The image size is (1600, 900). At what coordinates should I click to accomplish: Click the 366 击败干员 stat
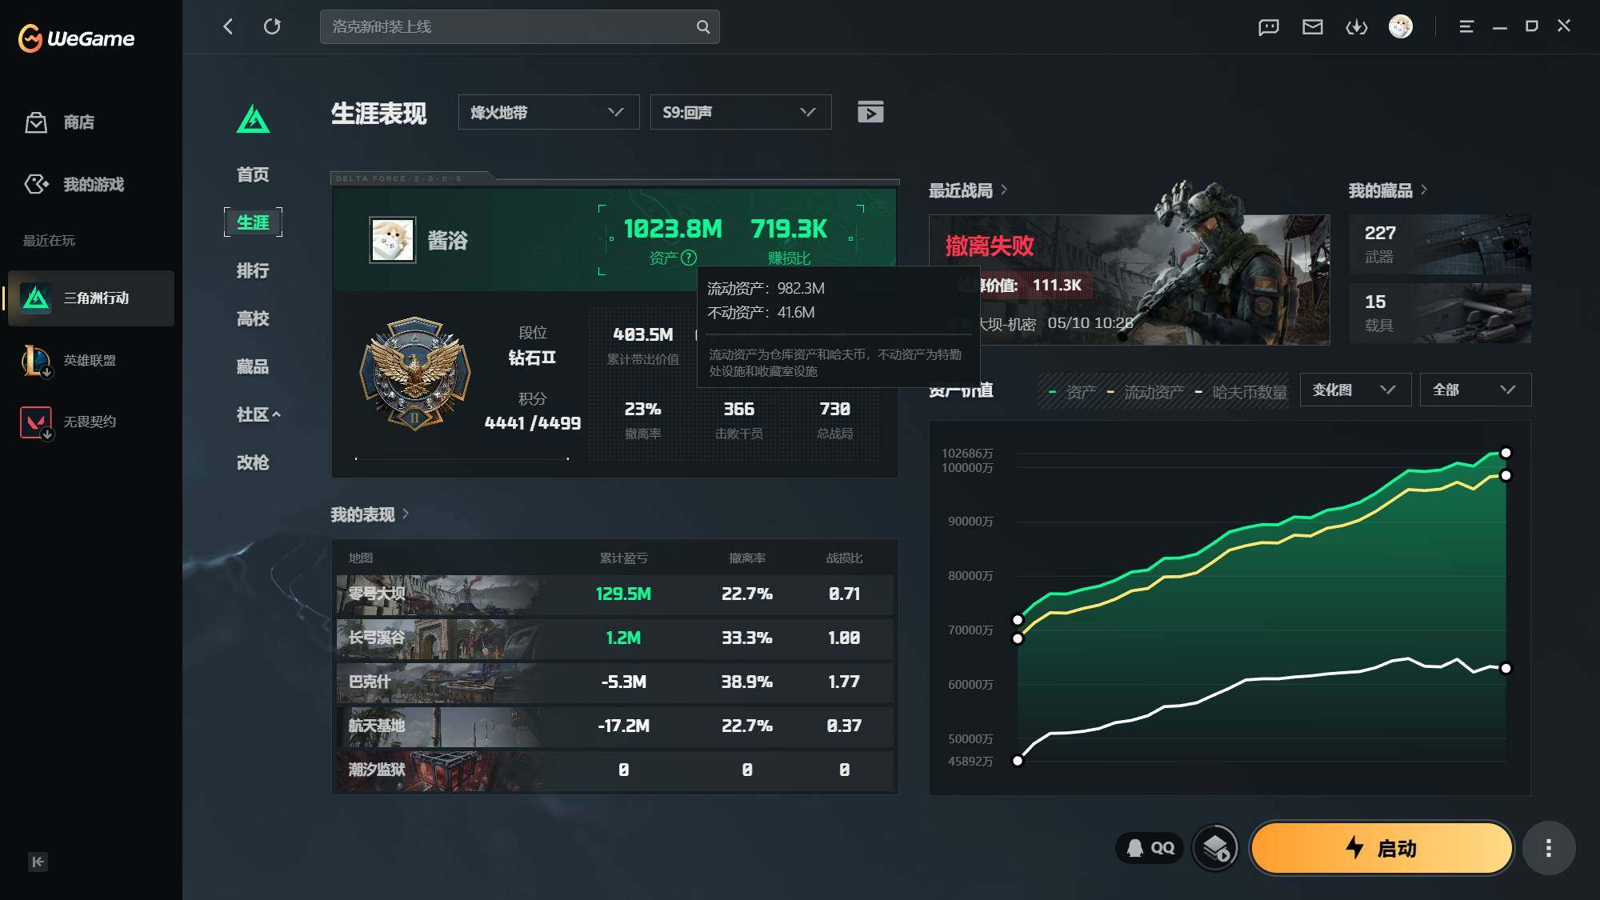click(x=739, y=420)
